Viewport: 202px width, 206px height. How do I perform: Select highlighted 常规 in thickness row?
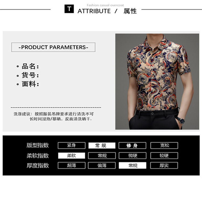pyautogui.click(x=133, y=166)
